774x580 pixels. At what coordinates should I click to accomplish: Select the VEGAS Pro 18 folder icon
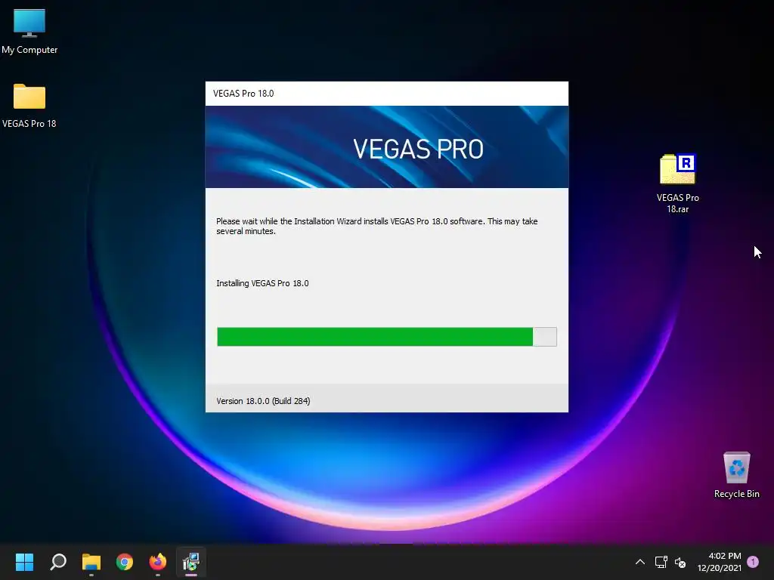point(29,105)
